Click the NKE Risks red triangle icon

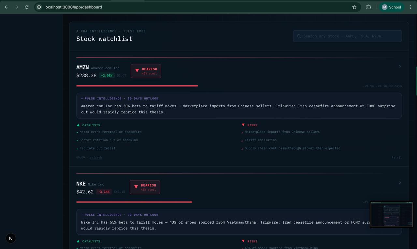[243, 241]
